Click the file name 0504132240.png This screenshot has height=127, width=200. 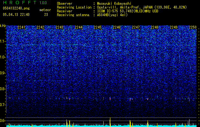coord(16,8)
